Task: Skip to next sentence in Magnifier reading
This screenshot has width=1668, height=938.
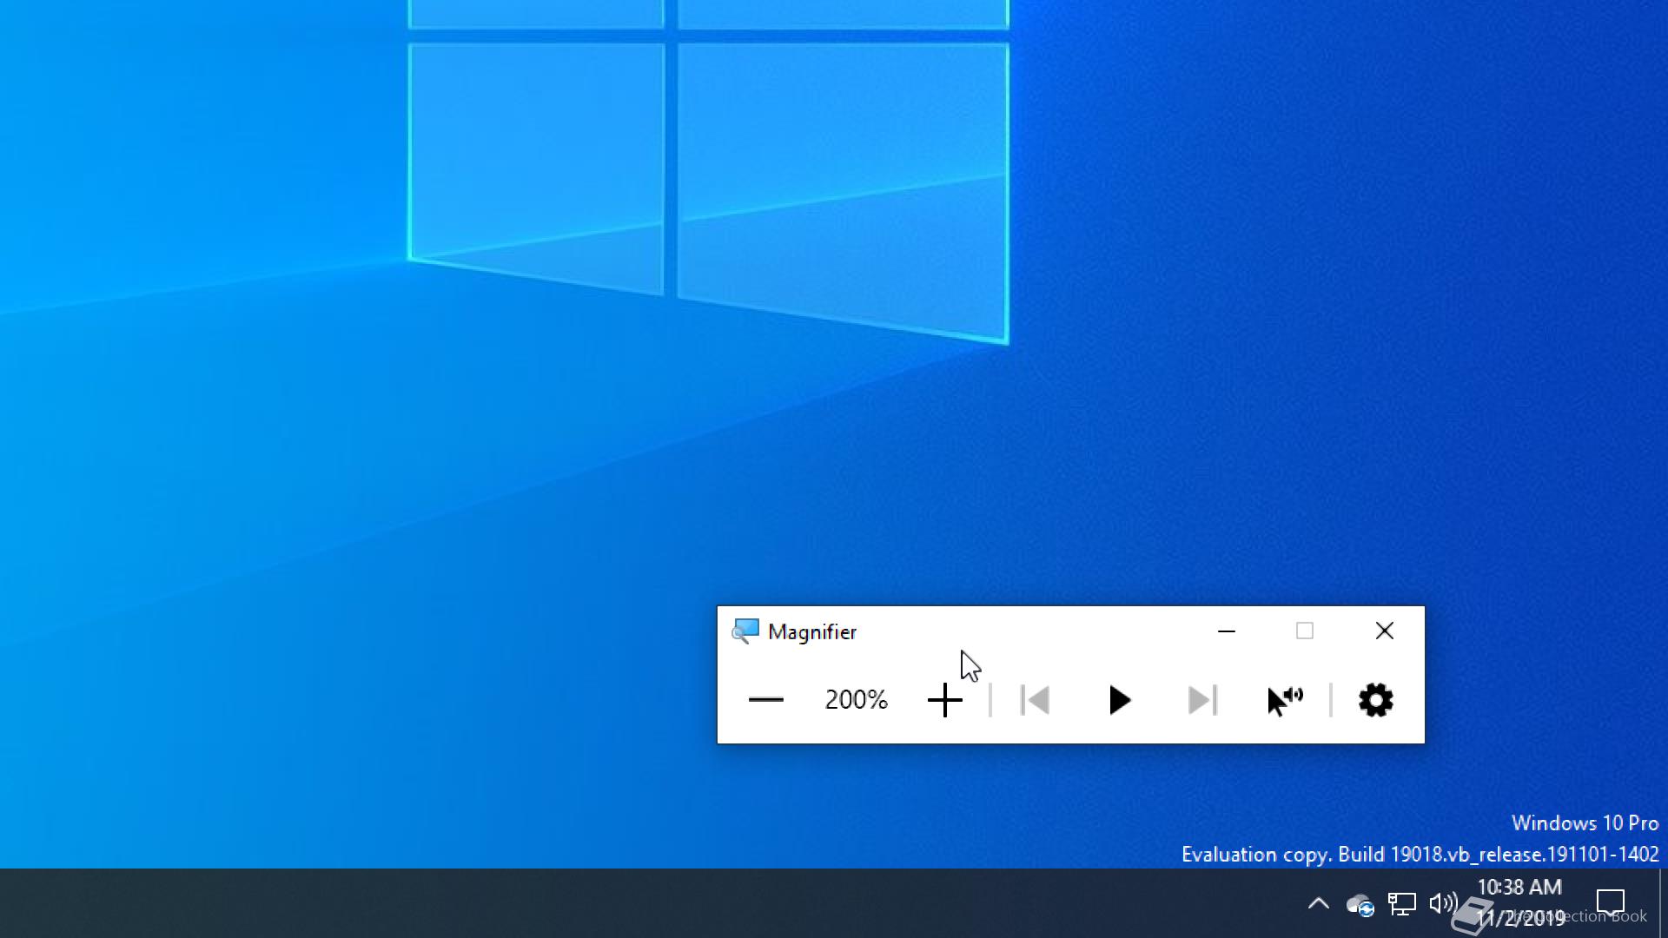Action: [x=1202, y=700]
